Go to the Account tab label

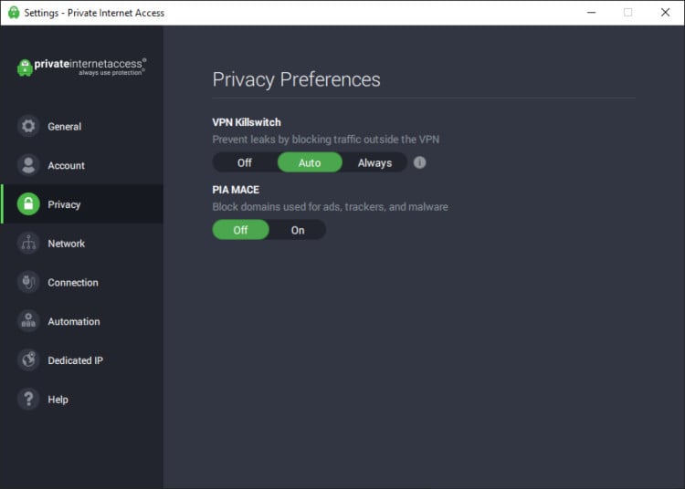pyautogui.click(x=66, y=165)
